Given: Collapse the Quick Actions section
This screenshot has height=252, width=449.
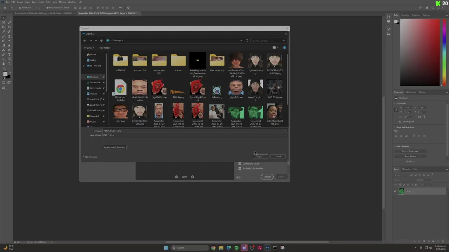Looking at the screenshot, I should pyautogui.click(x=395, y=146).
